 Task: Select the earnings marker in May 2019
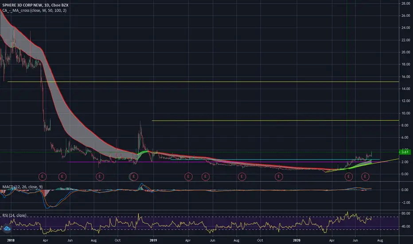[206, 177]
